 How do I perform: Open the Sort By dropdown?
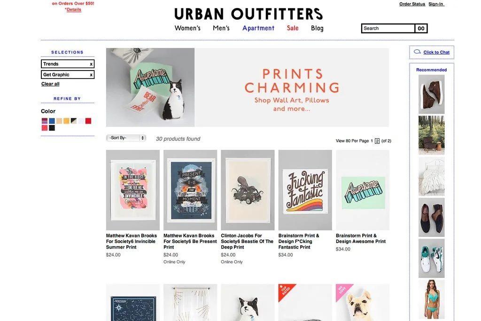(126, 138)
